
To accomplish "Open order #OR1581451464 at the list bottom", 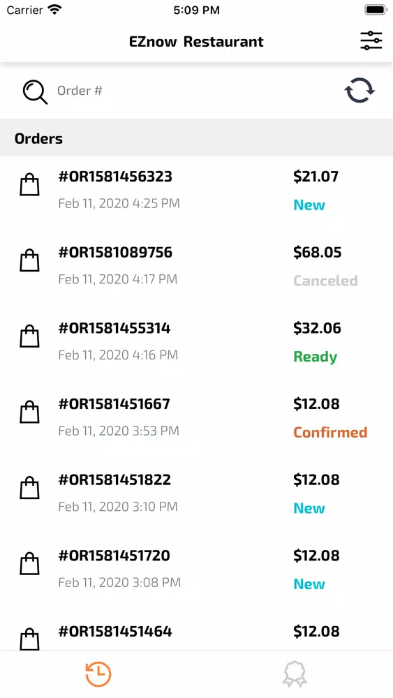I will (196, 631).
